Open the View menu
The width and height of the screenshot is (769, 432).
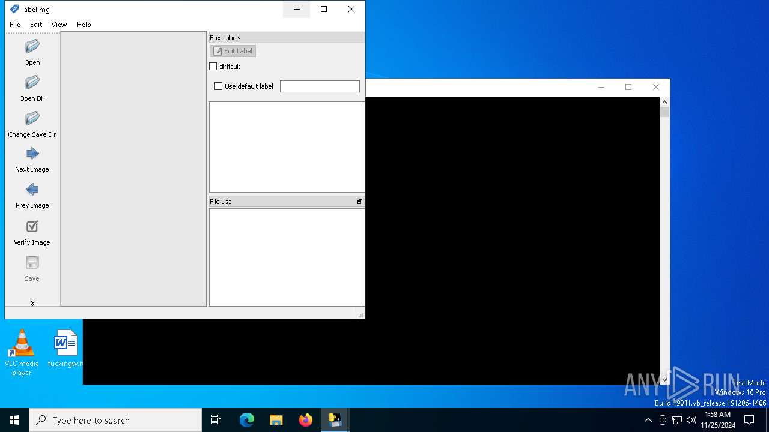click(x=59, y=25)
